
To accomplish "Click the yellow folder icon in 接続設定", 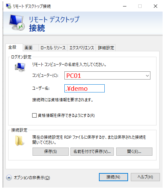I will pos(19,141).
